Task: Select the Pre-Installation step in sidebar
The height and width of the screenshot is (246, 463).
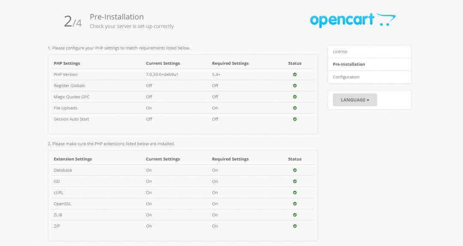Action: coord(370,64)
